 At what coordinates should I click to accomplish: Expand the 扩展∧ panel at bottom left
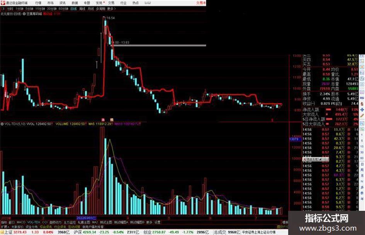coord(5,227)
